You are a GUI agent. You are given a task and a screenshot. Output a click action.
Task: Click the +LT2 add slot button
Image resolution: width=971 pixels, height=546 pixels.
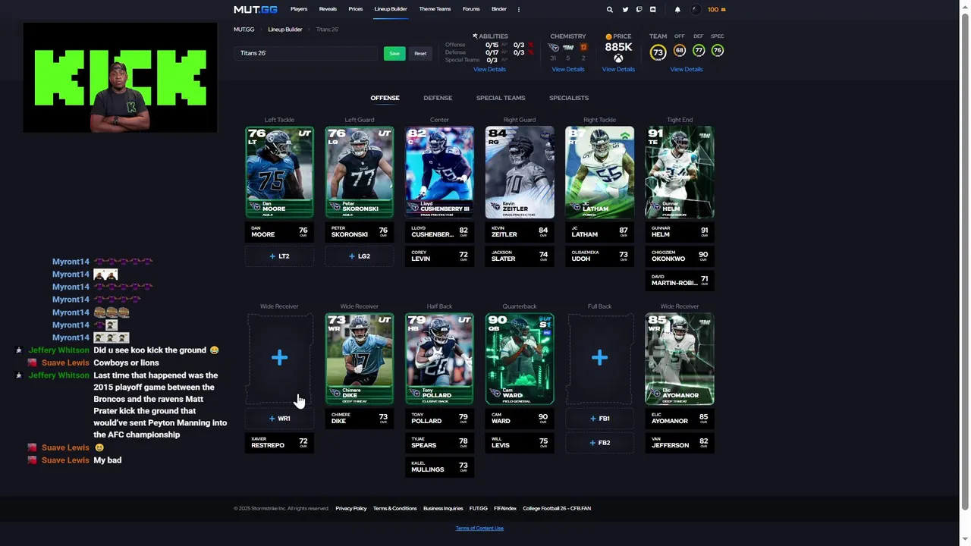(x=279, y=256)
